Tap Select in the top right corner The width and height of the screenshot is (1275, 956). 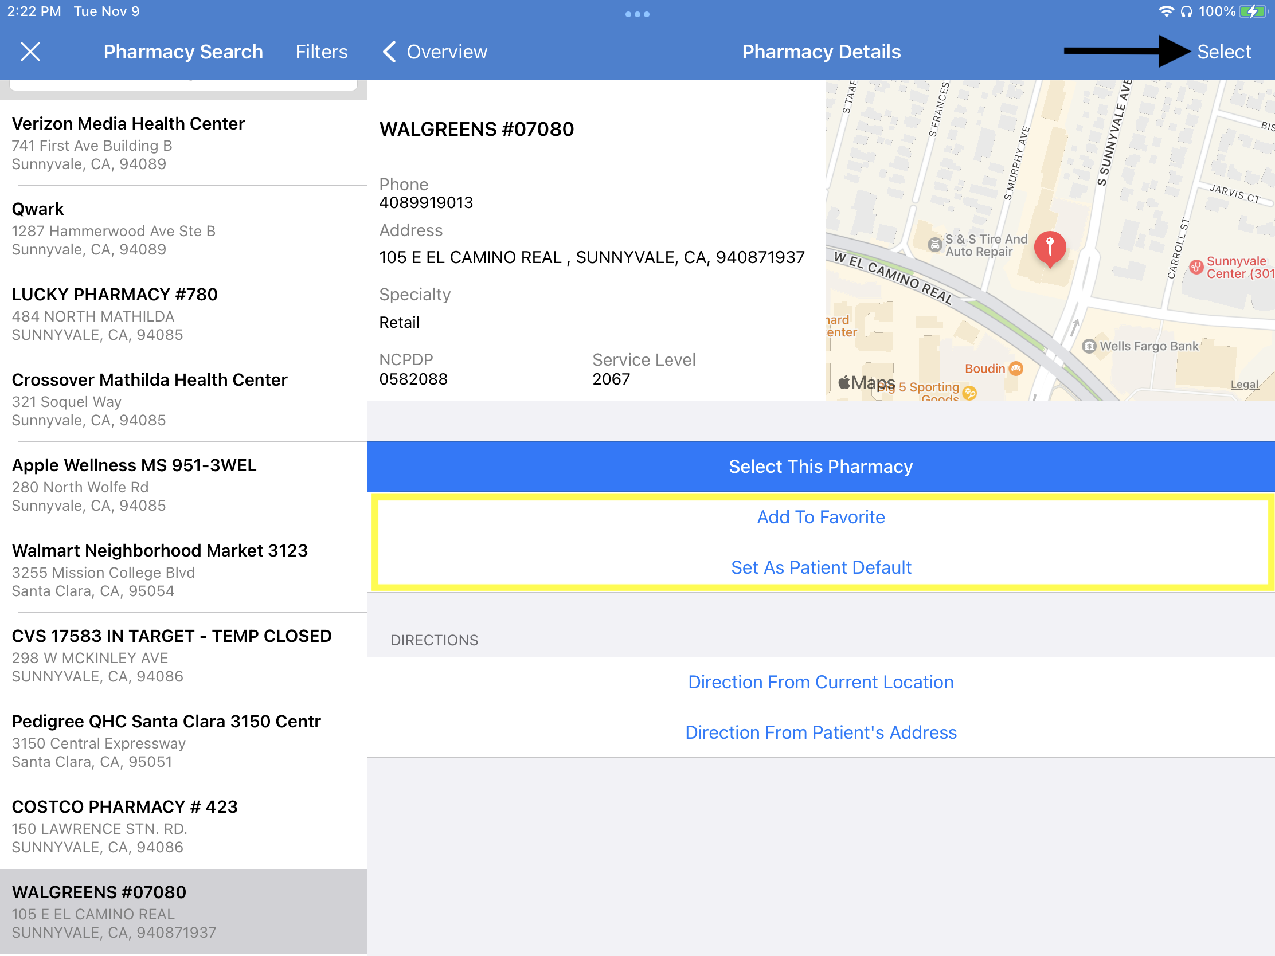[1224, 52]
